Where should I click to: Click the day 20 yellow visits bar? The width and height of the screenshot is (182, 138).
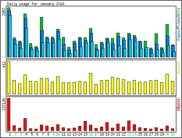[x=112, y=86]
